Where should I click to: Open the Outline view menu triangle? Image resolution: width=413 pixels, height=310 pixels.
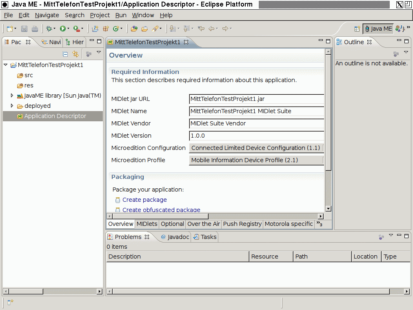(x=406, y=52)
